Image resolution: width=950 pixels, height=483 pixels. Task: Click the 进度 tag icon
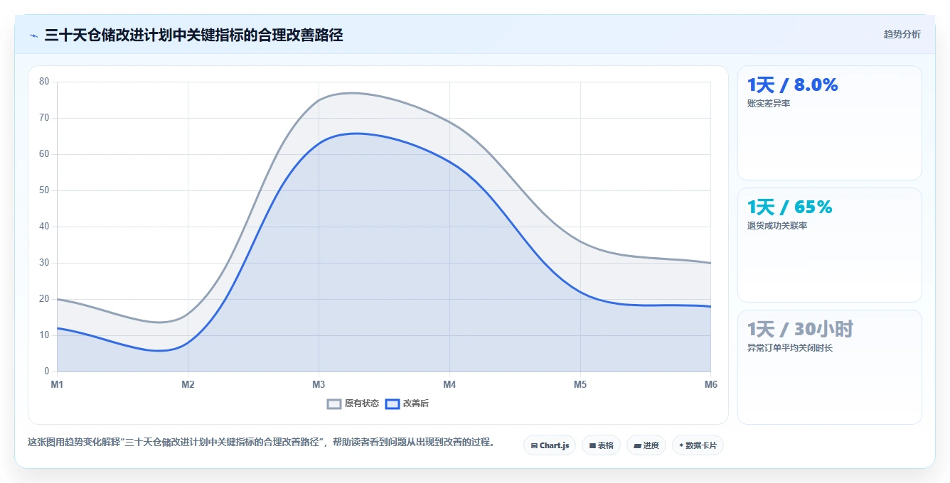tap(637, 446)
